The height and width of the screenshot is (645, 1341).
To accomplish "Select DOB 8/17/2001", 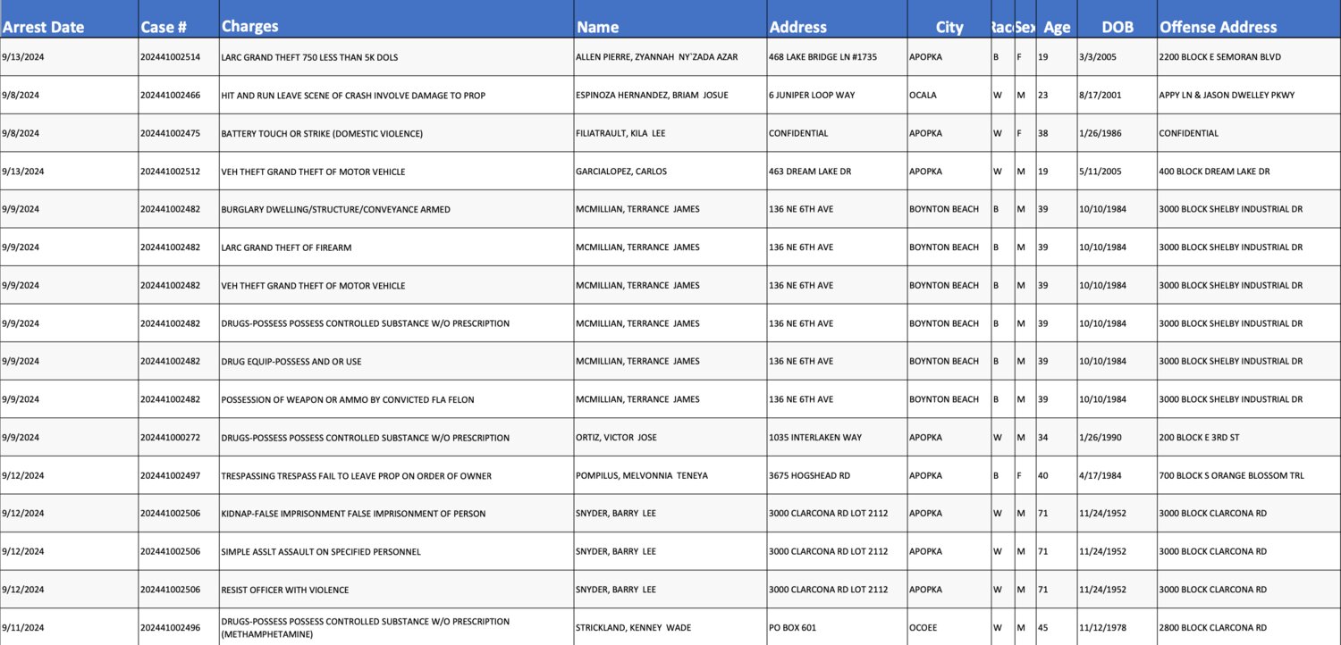I will coord(1117,95).
